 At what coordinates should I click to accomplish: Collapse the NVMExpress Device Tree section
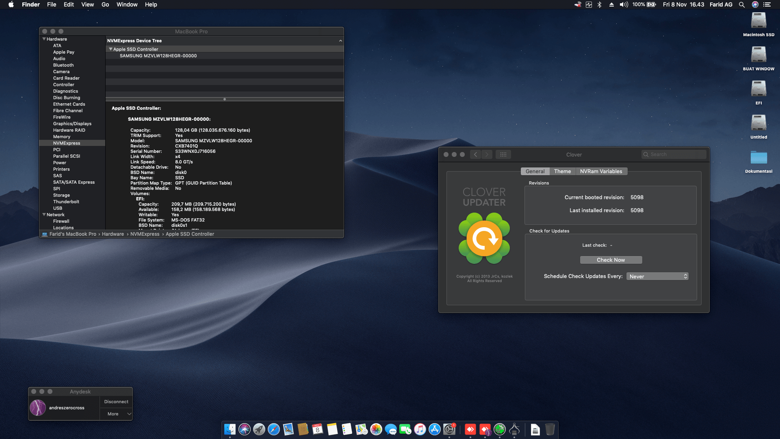[x=340, y=41]
